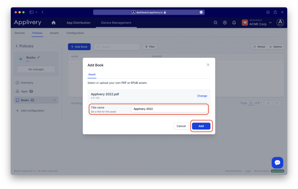The width and height of the screenshot is (298, 189).
Task: Click the browser address bar
Action: click(x=149, y=12)
